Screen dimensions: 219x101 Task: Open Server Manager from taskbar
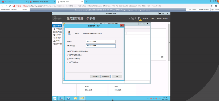(x=61, y=98)
